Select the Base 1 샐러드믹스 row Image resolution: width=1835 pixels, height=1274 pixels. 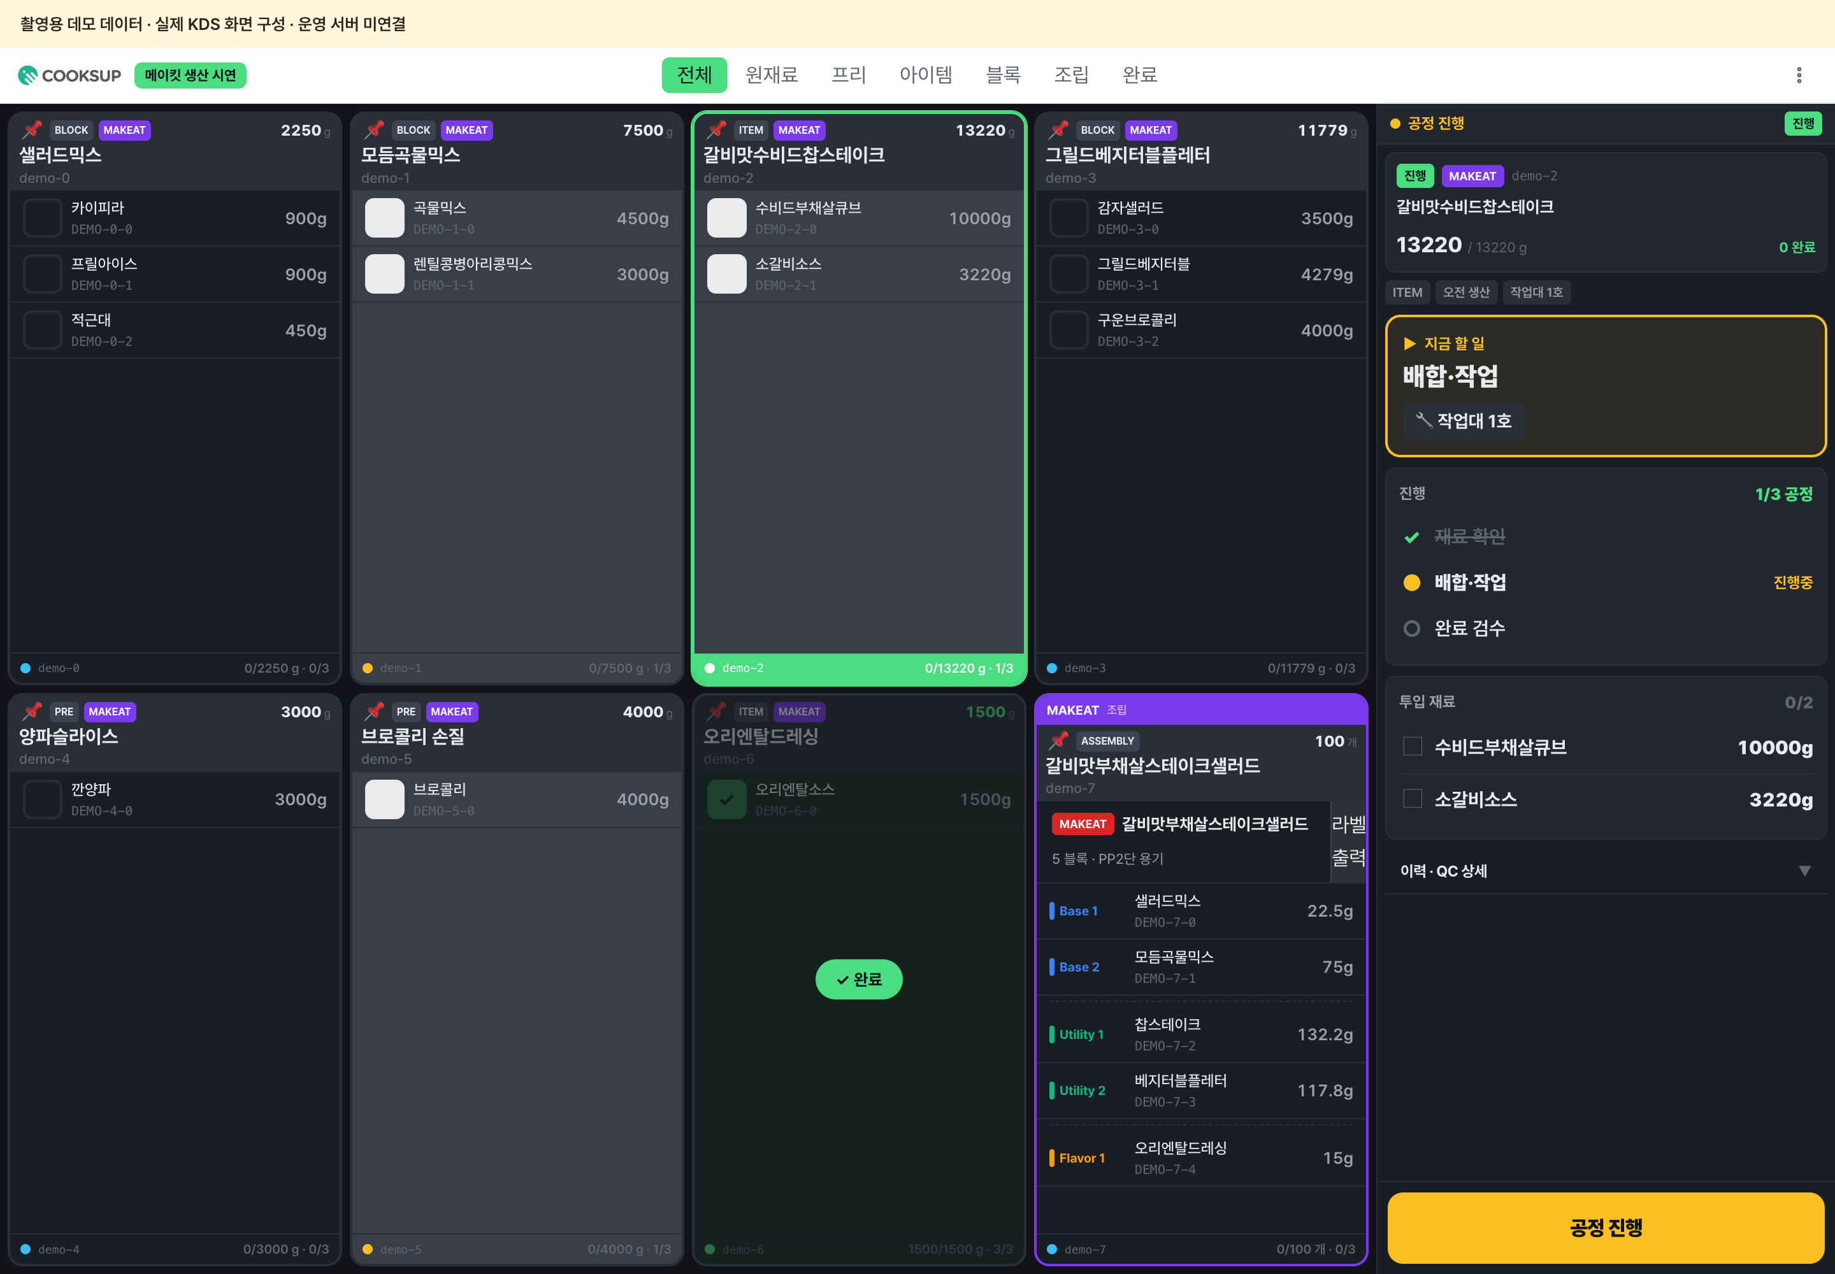click(1200, 911)
